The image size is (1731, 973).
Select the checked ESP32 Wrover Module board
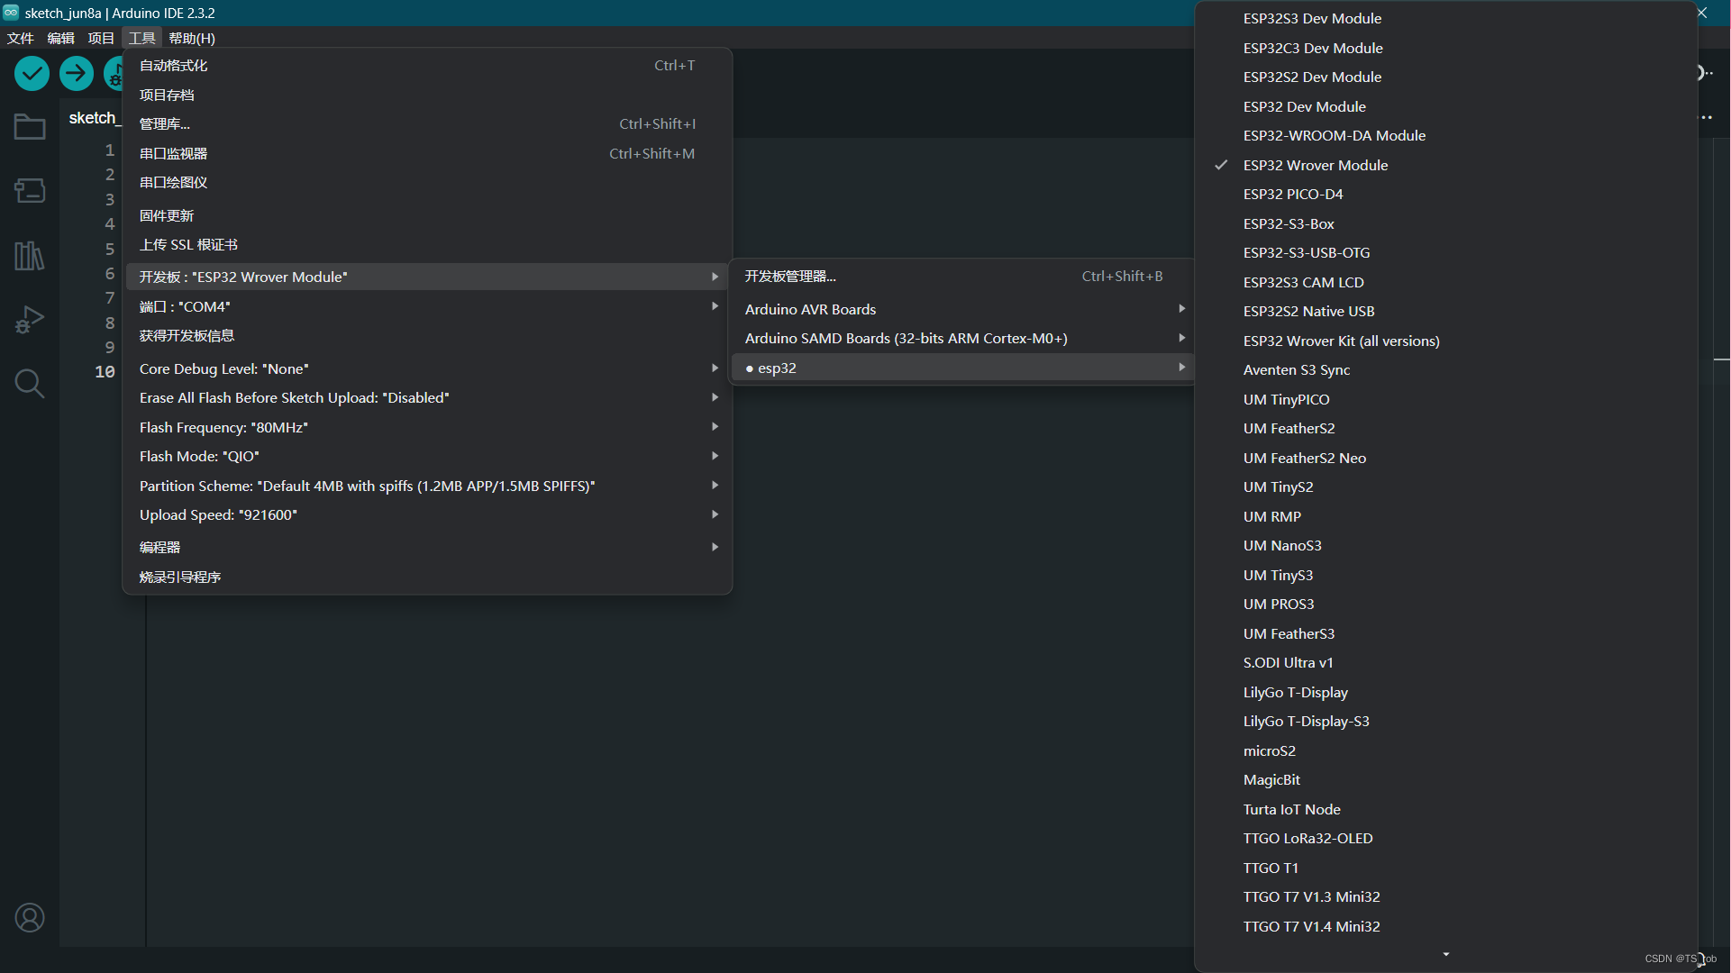(1315, 165)
